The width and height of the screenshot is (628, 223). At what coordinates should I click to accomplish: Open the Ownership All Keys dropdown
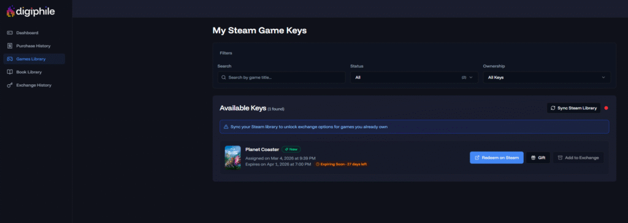(x=546, y=78)
